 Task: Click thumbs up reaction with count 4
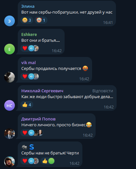[x=27, y=105]
